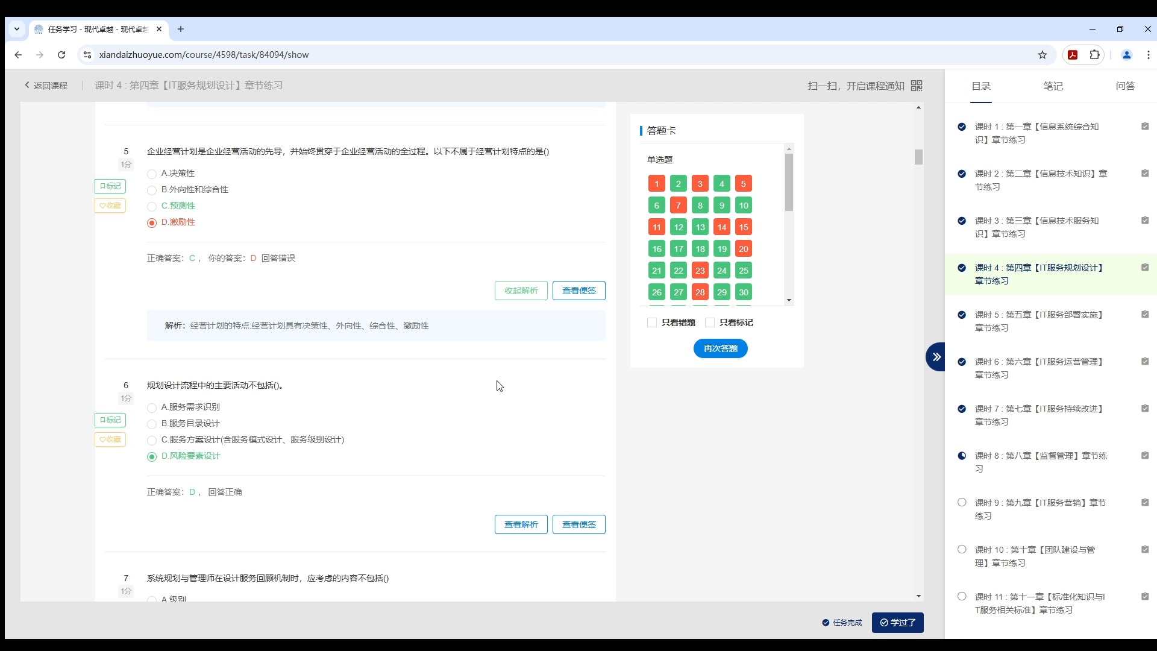This screenshot has height=651, width=1157.
Task: Check the 只看错题 checkbox
Action: tap(651, 322)
